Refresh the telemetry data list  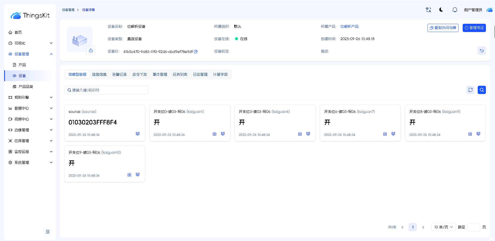click(x=470, y=90)
